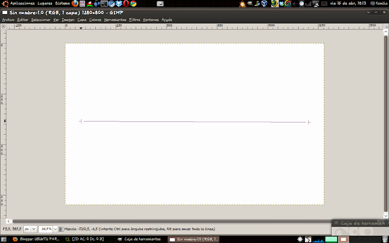Screen dimensions: 389x243
Task: Open the volume speaker tray icon
Action: click(x=295, y=4)
